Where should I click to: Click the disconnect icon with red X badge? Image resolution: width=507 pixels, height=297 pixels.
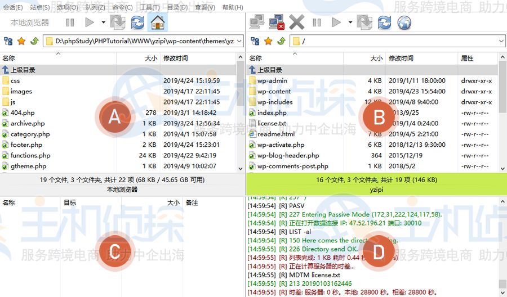[277, 22]
